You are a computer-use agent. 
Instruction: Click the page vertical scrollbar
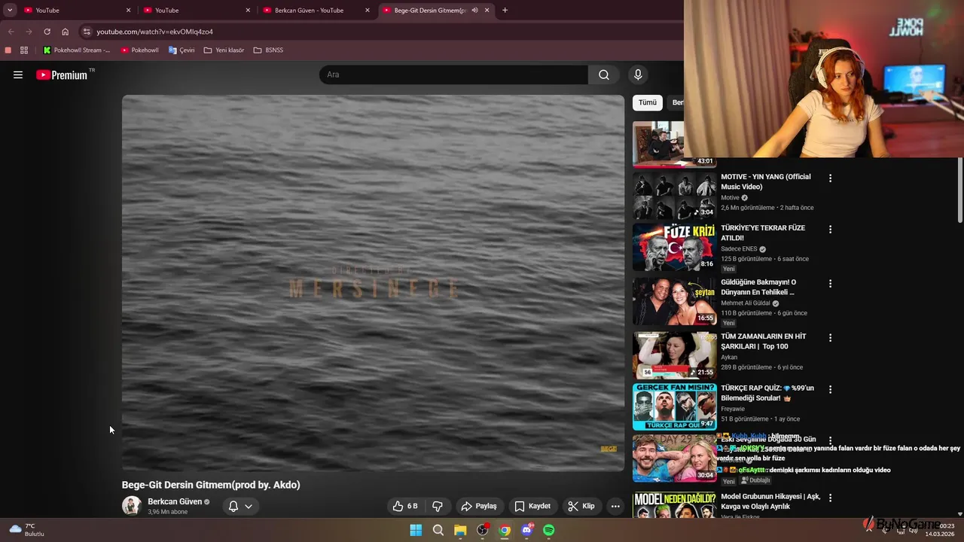click(960, 190)
